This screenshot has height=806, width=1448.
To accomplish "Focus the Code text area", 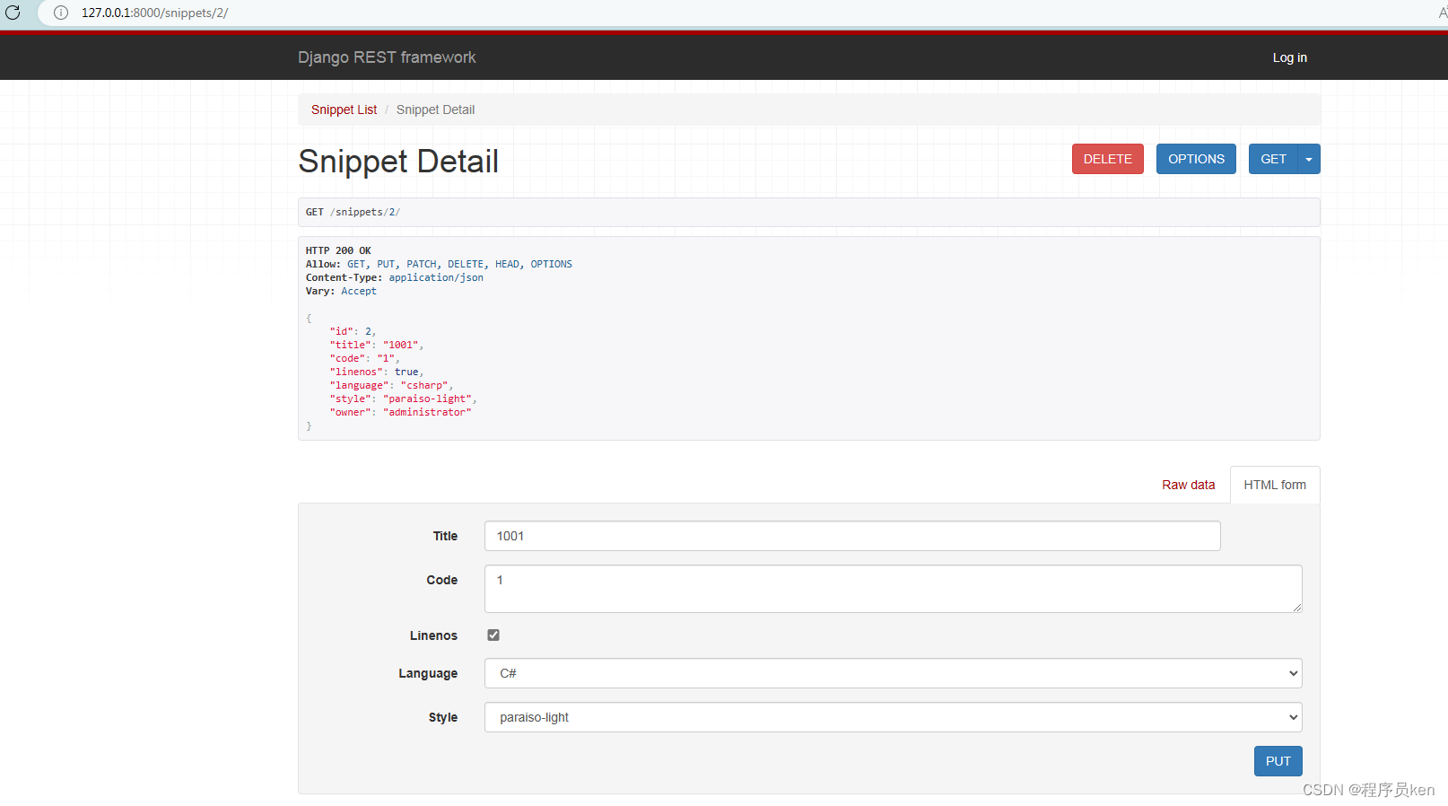I will click(x=894, y=589).
